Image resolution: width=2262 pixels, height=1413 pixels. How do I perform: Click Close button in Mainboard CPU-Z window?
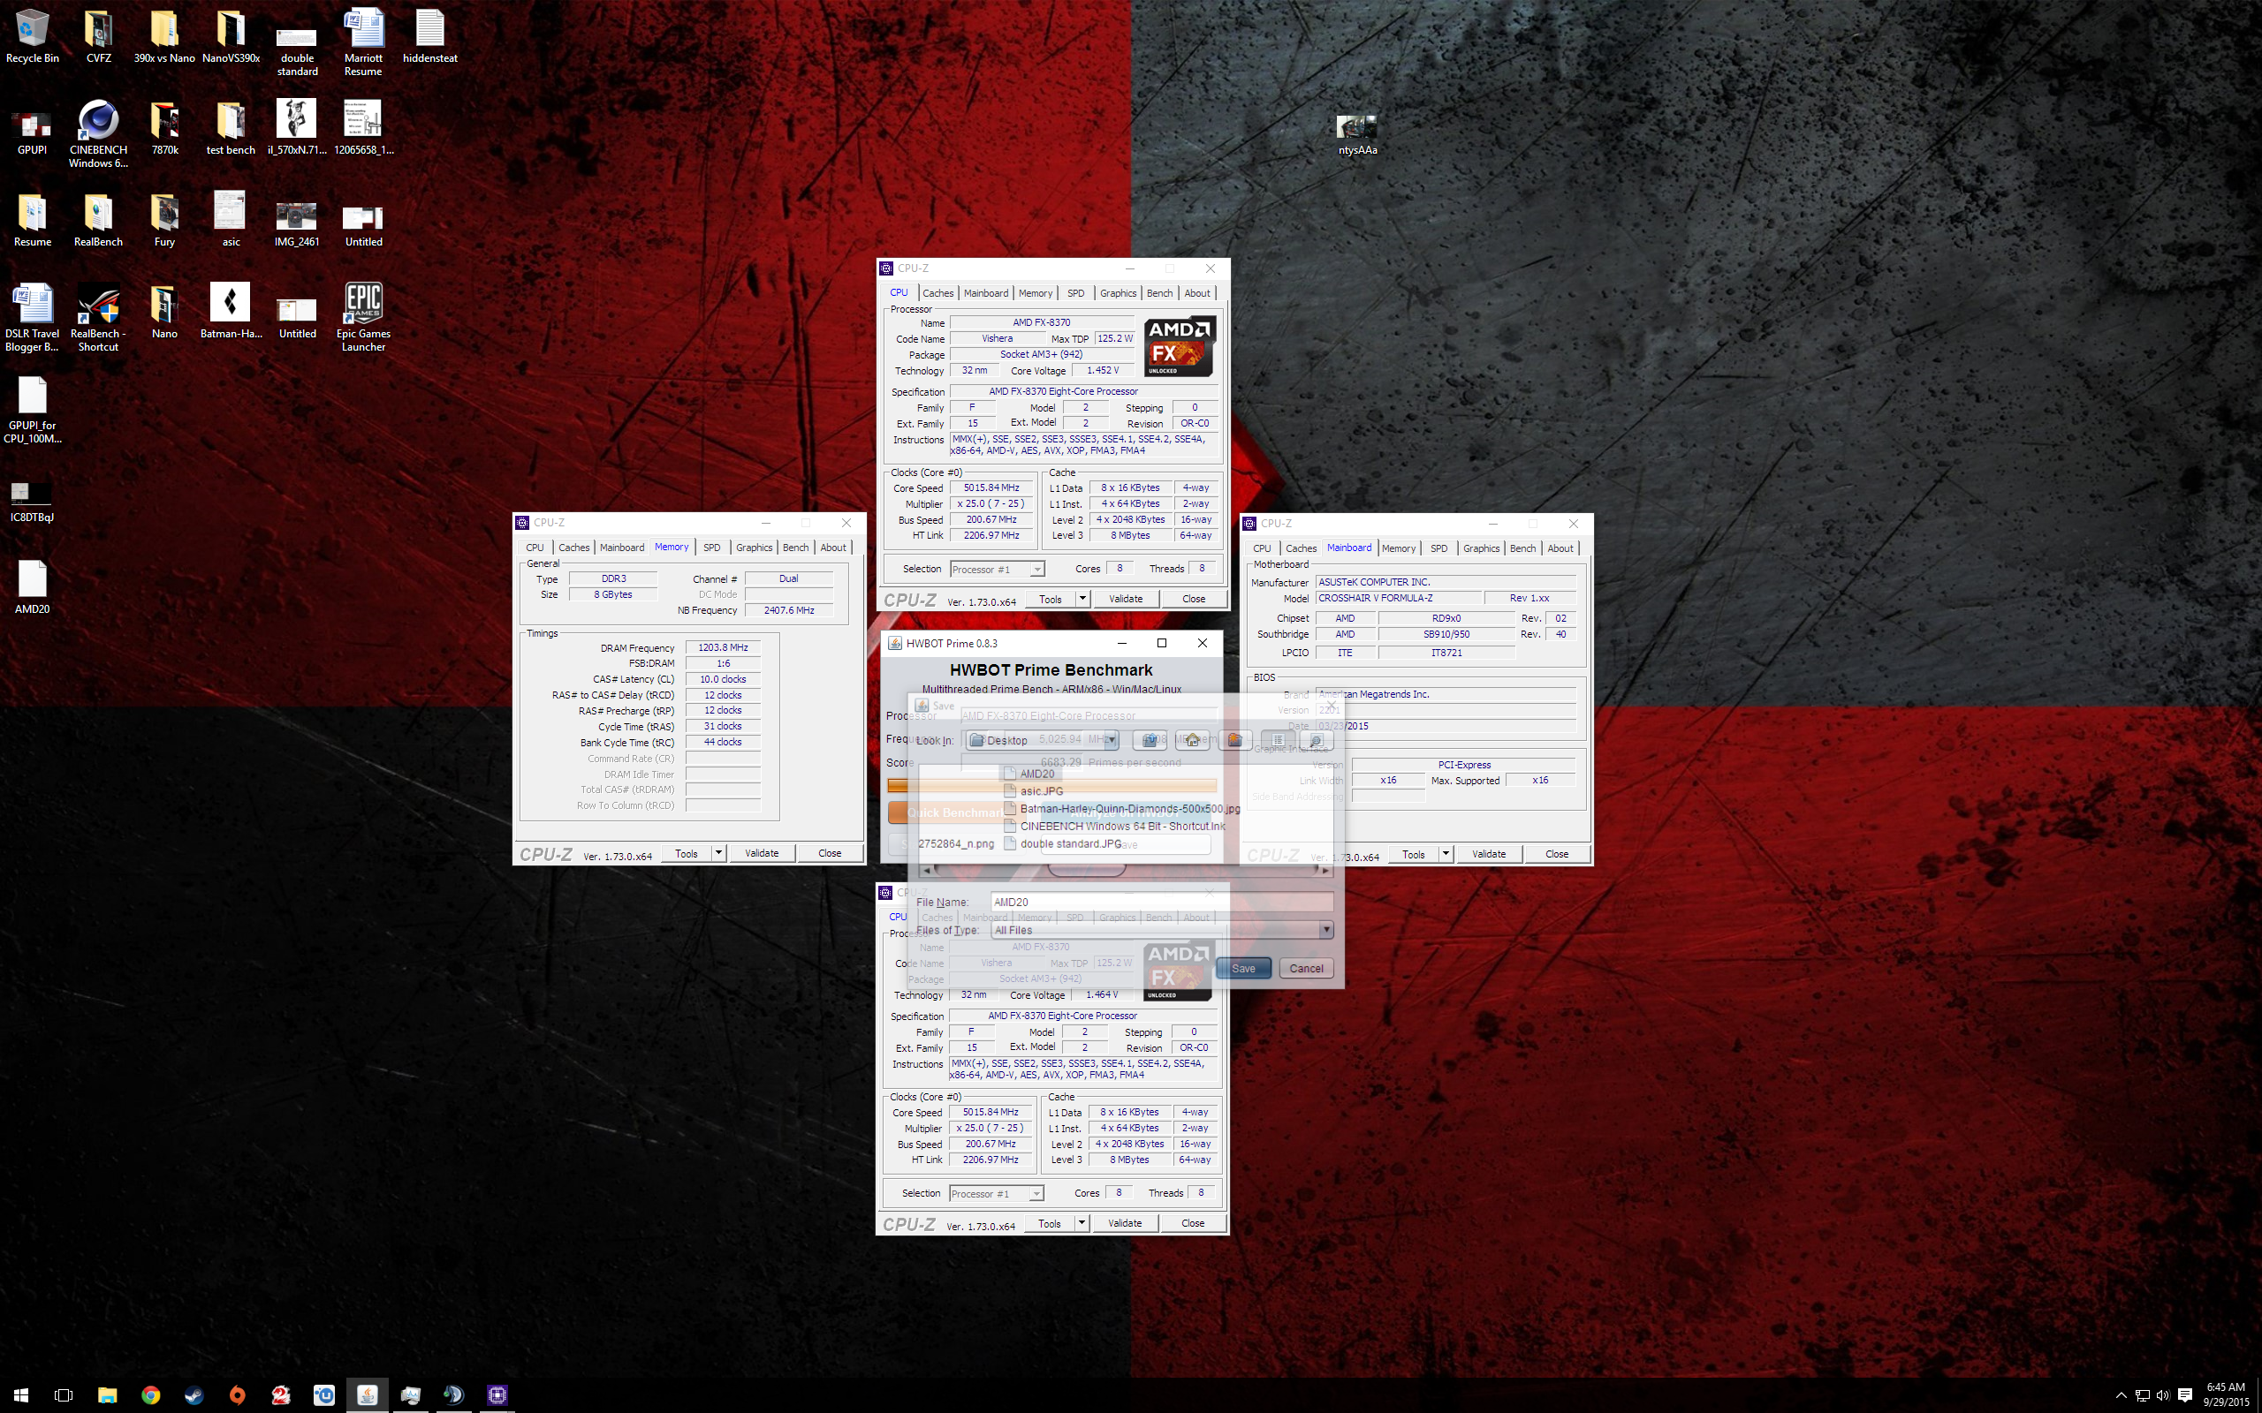pos(1556,854)
